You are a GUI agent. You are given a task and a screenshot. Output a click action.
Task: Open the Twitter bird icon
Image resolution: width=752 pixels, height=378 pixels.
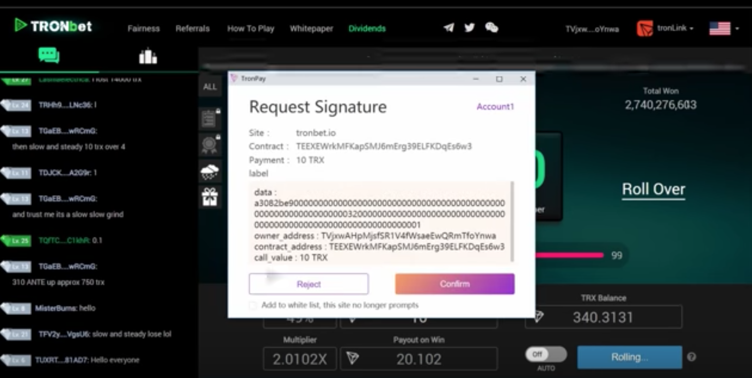coord(469,28)
